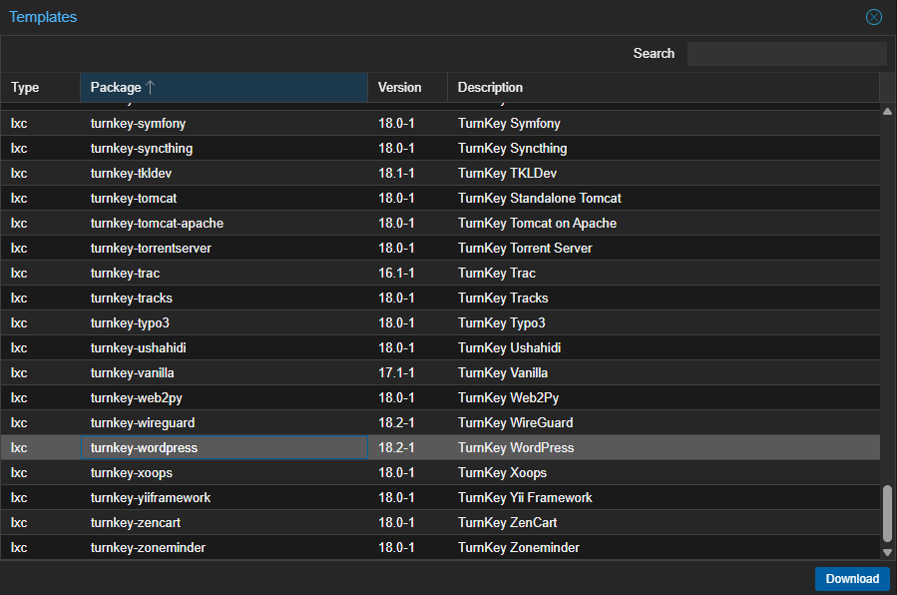Image resolution: width=897 pixels, height=595 pixels.
Task: Click version 18.0-1 in turnkey-xoops row
Action: pos(396,473)
